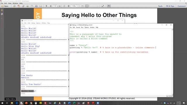Click the 115% zoom value field
The height and width of the screenshot is (105, 187).
coord(74,6)
